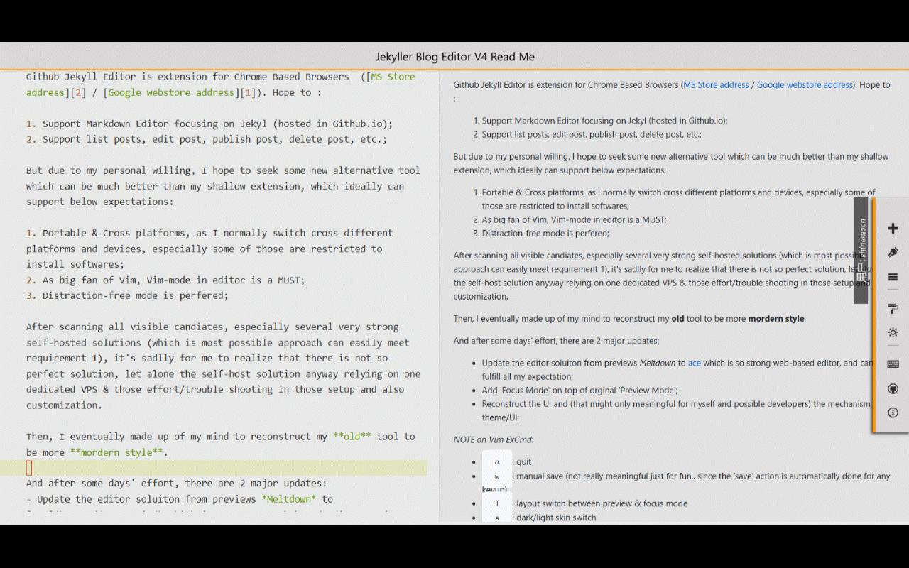909x568 pixels.
Task: Select '**old**' markdown text in editor
Action: 352,437
